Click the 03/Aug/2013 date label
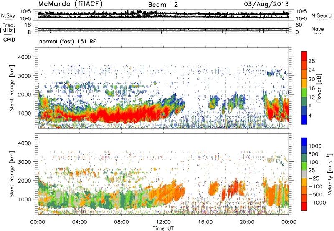The image size is (334, 231). (x=266, y=4)
